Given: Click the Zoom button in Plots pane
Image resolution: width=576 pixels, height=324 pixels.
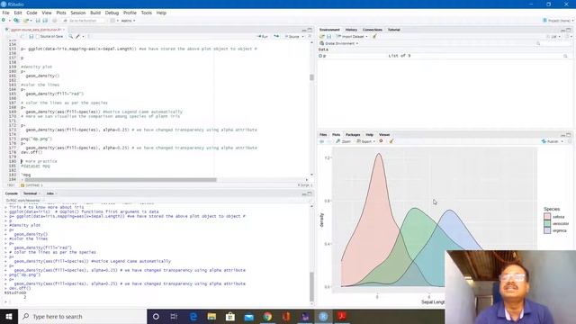Looking at the screenshot, I should click(344, 141).
